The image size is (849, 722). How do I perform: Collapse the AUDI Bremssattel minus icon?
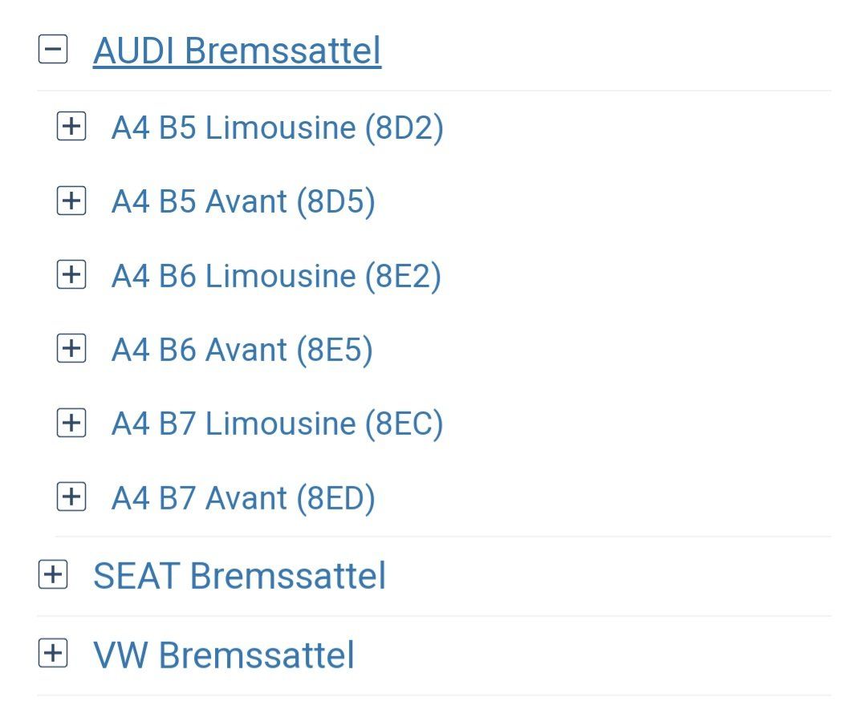[x=53, y=50]
